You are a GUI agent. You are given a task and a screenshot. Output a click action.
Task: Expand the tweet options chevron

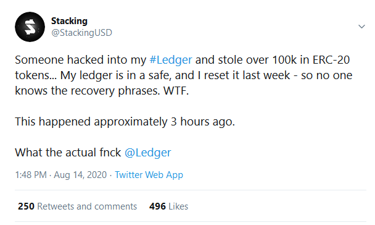pos(361,27)
